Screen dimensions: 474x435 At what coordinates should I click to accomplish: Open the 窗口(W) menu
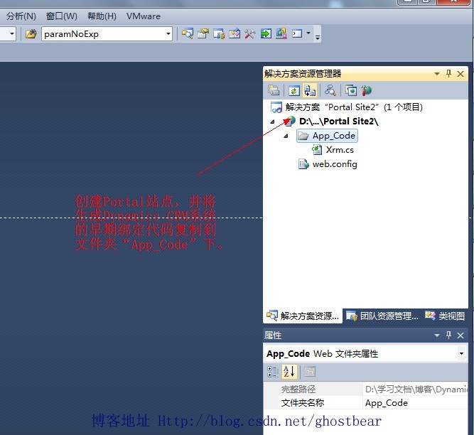point(62,16)
